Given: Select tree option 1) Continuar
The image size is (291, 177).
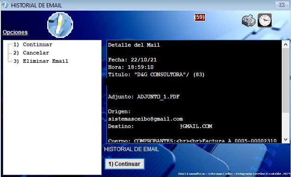Looking at the screenshot, I should click(33, 44).
